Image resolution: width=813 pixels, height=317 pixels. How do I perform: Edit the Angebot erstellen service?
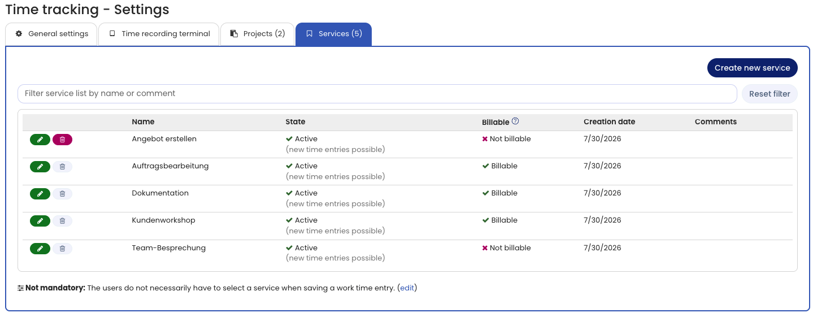point(40,140)
